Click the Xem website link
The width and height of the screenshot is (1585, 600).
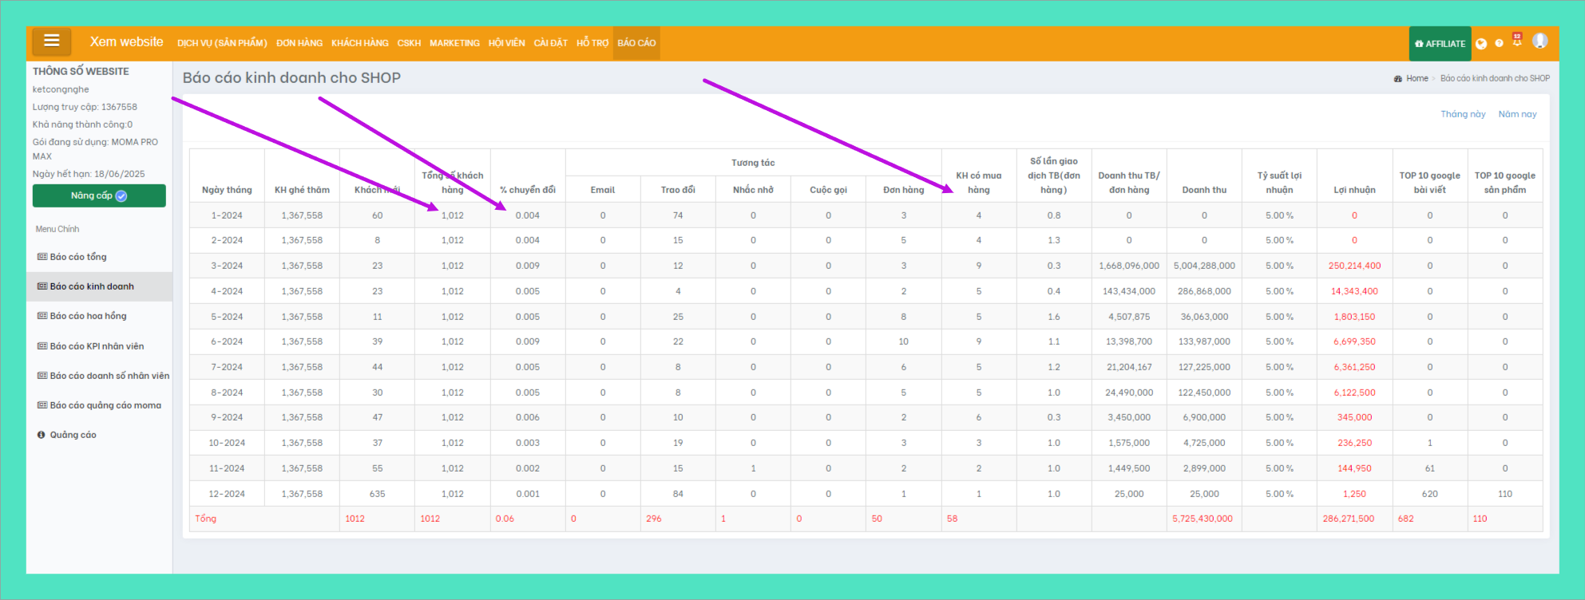(x=126, y=41)
